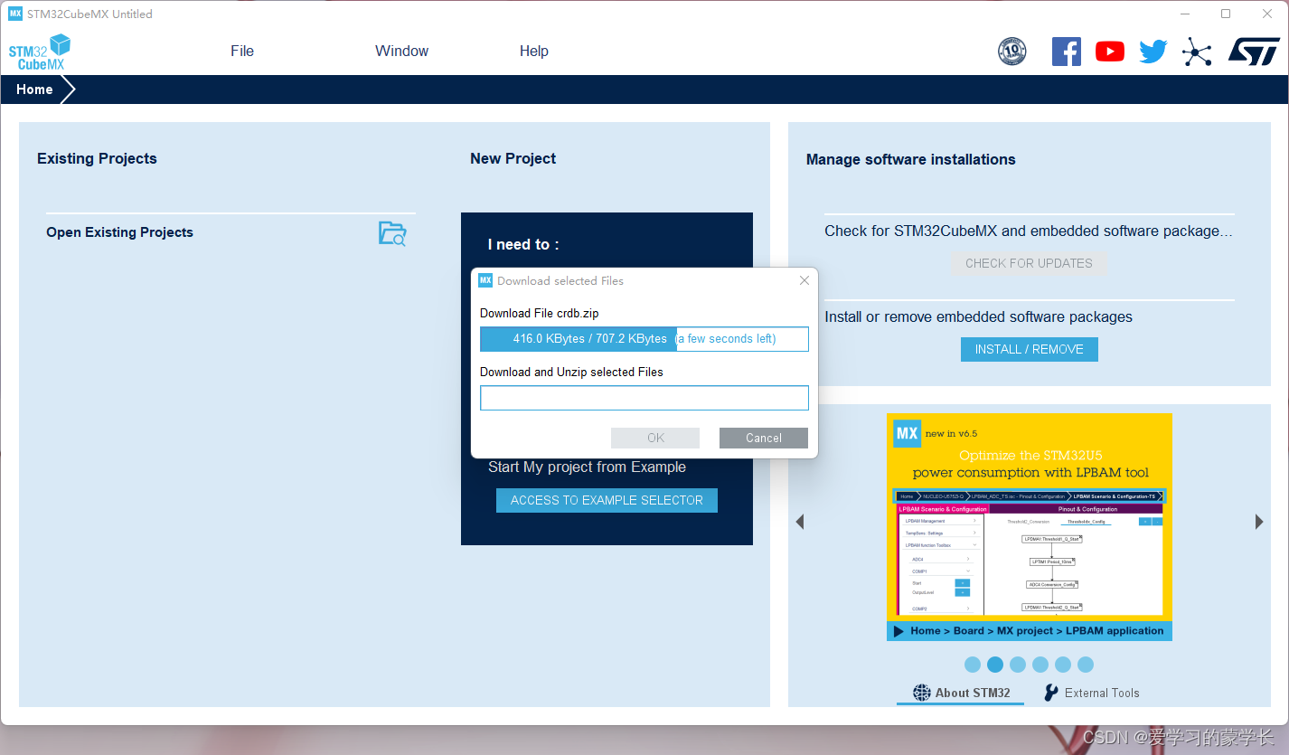Click the greyed-out OK button
Viewport: 1289px width, 755px height.
(x=655, y=438)
